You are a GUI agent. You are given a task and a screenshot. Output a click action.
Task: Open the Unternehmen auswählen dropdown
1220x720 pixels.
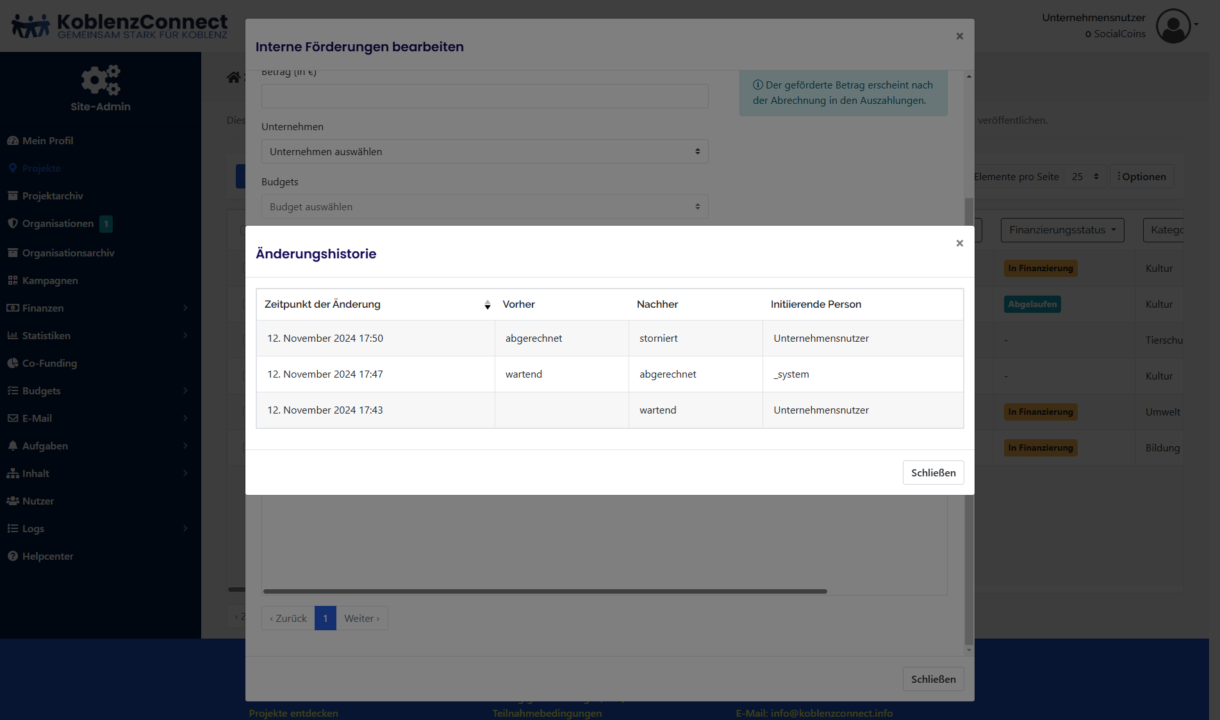(x=484, y=151)
